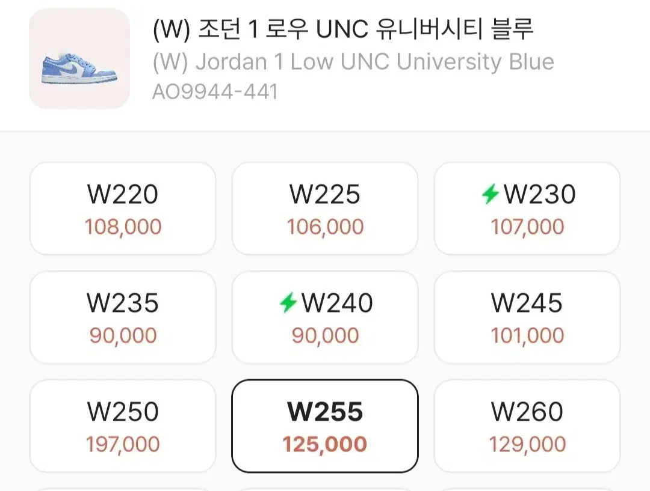The height and width of the screenshot is (491, 650).
Task: Select size W245 priced 101,000
Action: click(x=527, y=317)
